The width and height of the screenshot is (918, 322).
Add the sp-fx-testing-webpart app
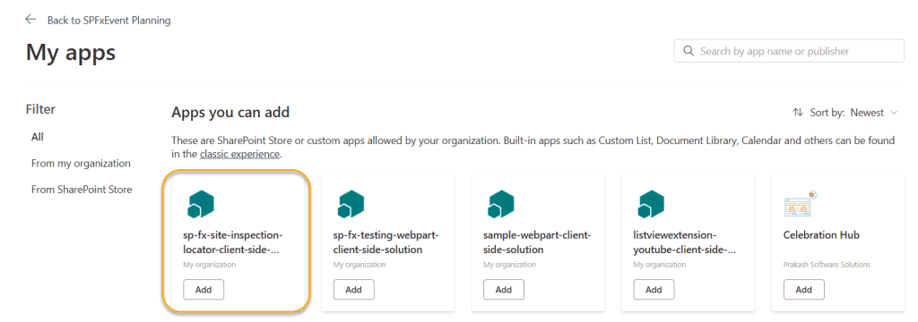pos(353,289)
